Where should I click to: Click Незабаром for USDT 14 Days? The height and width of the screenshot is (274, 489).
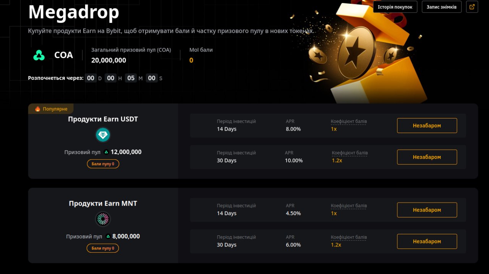pos(427,126)
